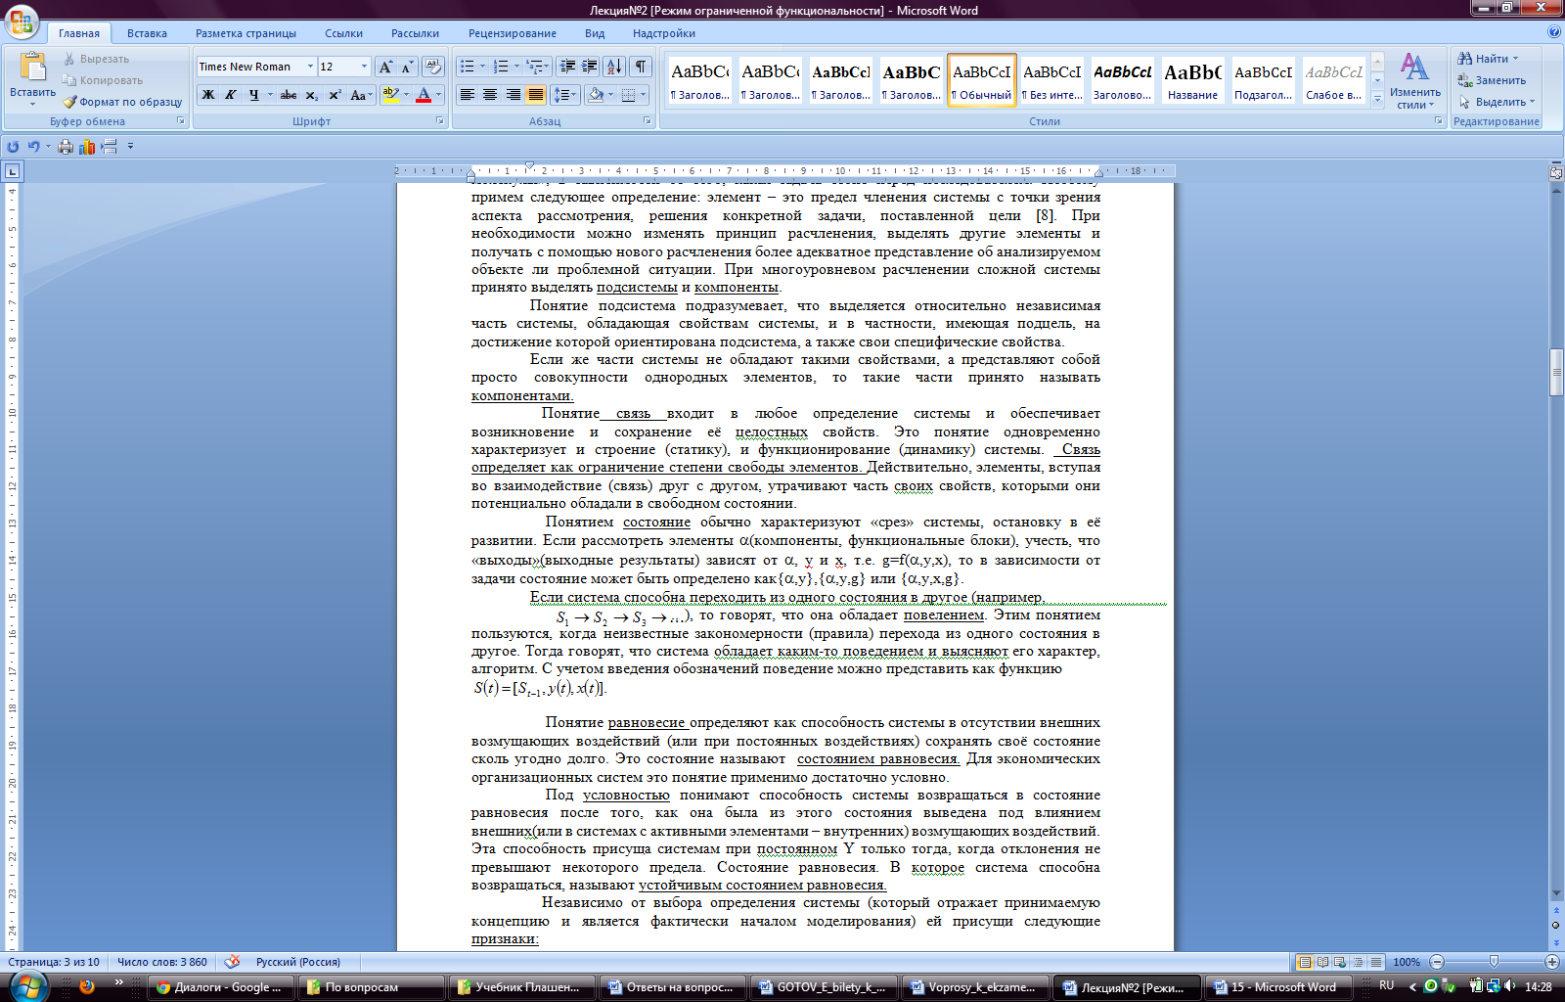Click the Office button orb
1565x1002 pixels.
coord(22,22)
